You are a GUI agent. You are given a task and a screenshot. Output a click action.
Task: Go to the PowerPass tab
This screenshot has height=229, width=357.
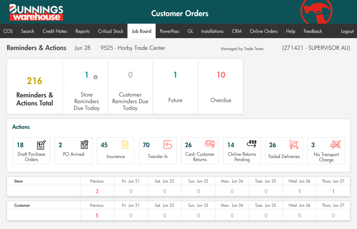tap(169, 31)
